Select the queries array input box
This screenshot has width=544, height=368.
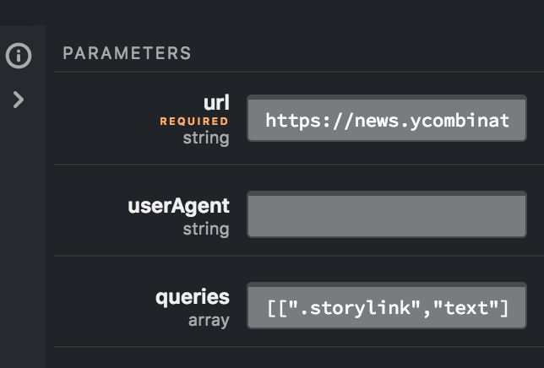pos(387,308)
